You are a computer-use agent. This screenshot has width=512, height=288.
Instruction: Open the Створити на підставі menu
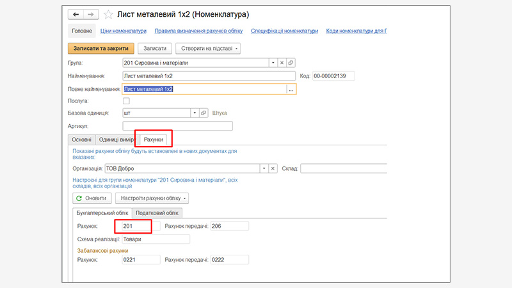pyautogui.click(x=207, y=48)
